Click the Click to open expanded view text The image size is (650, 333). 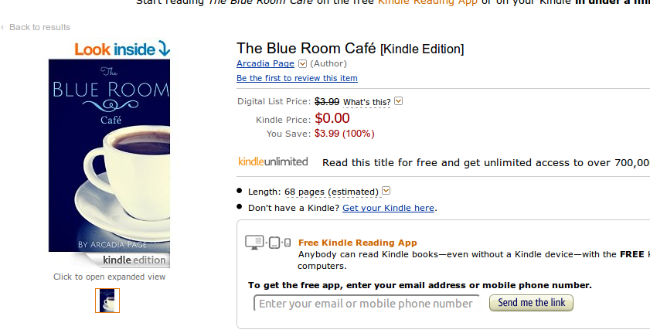(x=109, y=277)
